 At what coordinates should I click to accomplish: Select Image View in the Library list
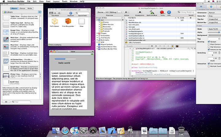(x=21, y=32)
